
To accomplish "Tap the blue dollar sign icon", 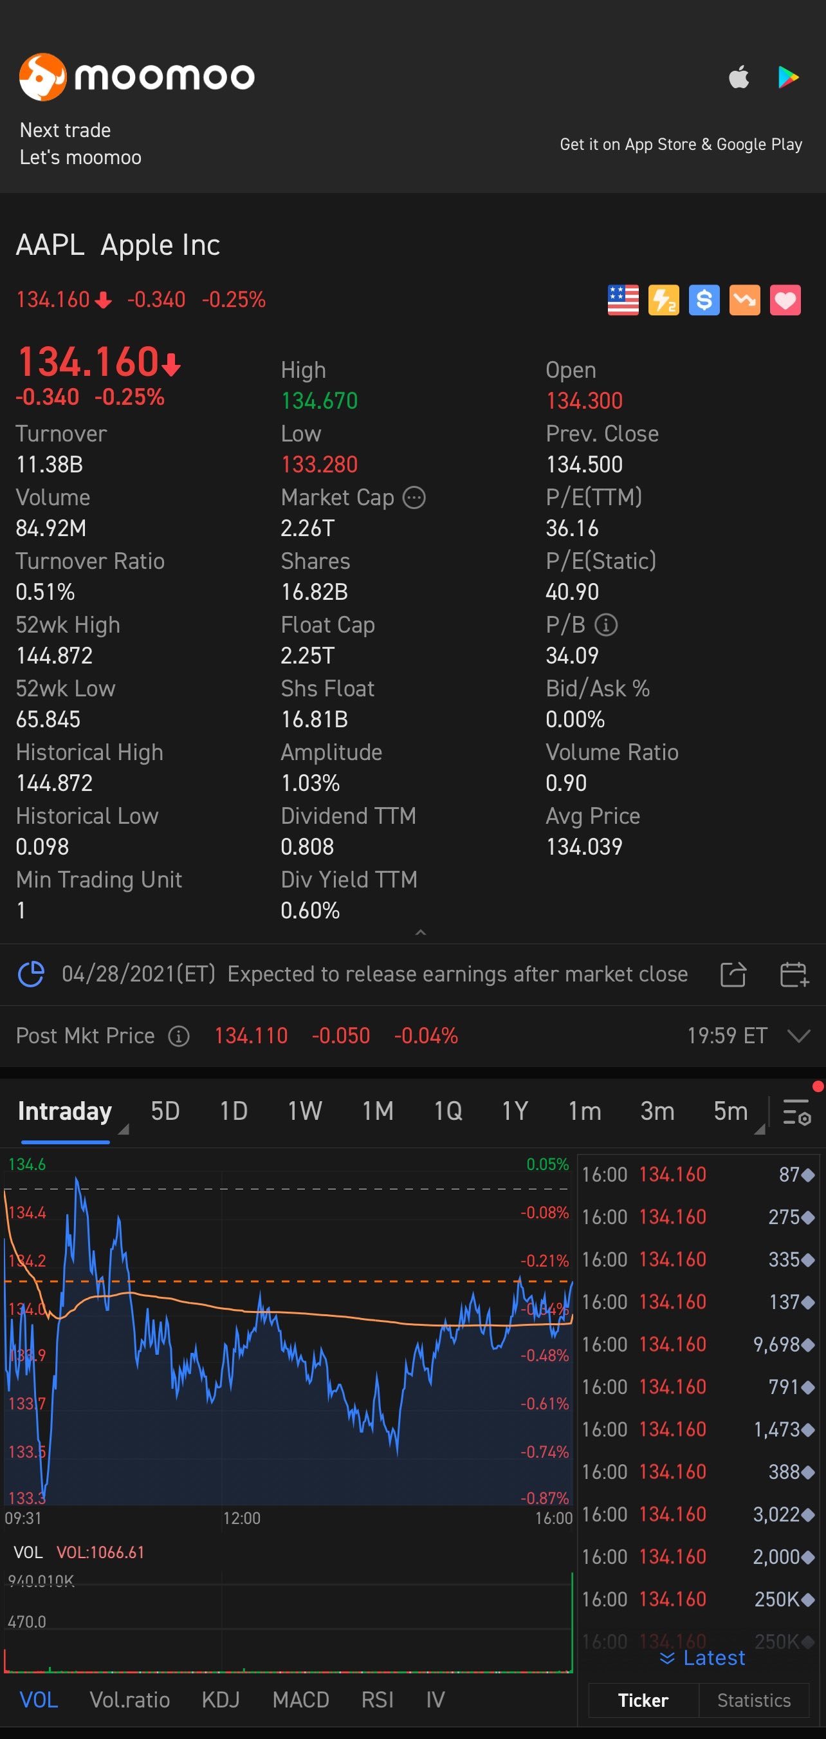I will (704, 300).
